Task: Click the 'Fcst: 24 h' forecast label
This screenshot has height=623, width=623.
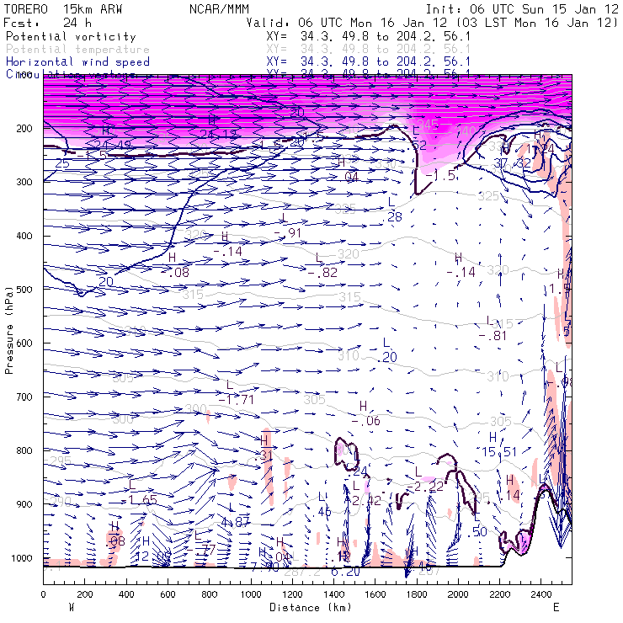Action: [x=47, y=23]
